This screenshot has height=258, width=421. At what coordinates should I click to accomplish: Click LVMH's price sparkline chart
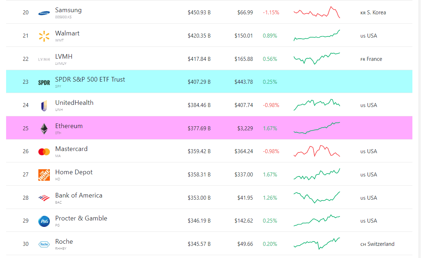[317, 58]
